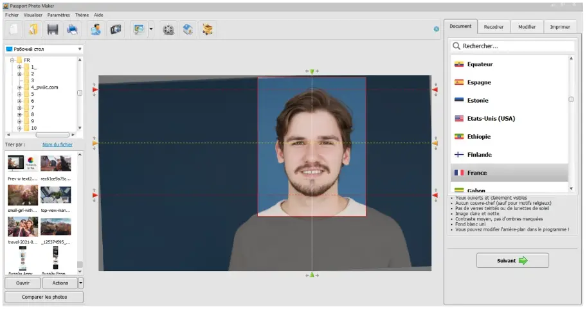The image size is (587, 309).
Task: Open a file with the yellow folder icon
Action: 33,29
